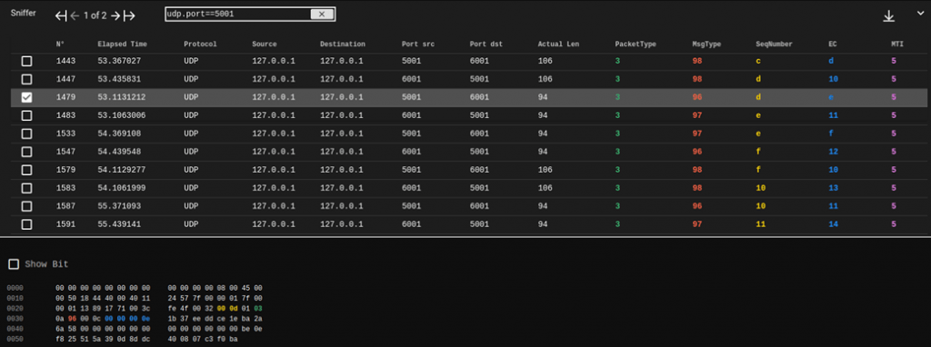The height and width of the screenshot is (347, 931).
Task: Check the box for packet 1533
Action: tap(26, 134)
